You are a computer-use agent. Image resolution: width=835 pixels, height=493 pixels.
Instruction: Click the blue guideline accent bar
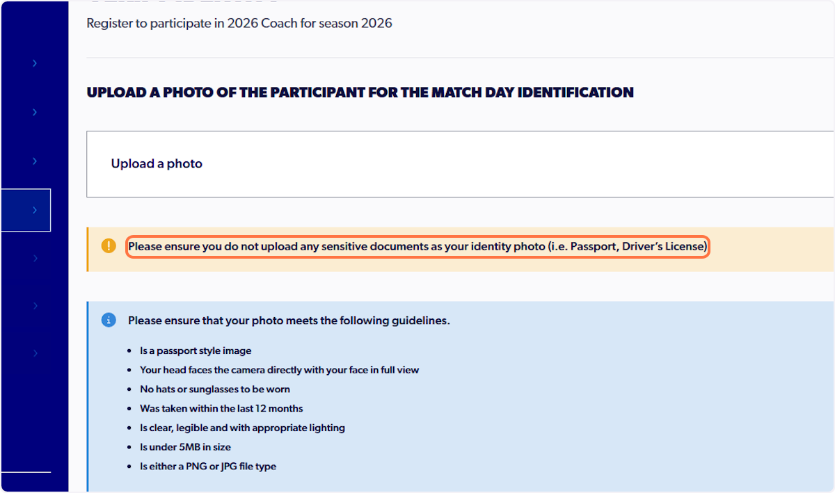[x=88, y=396]
